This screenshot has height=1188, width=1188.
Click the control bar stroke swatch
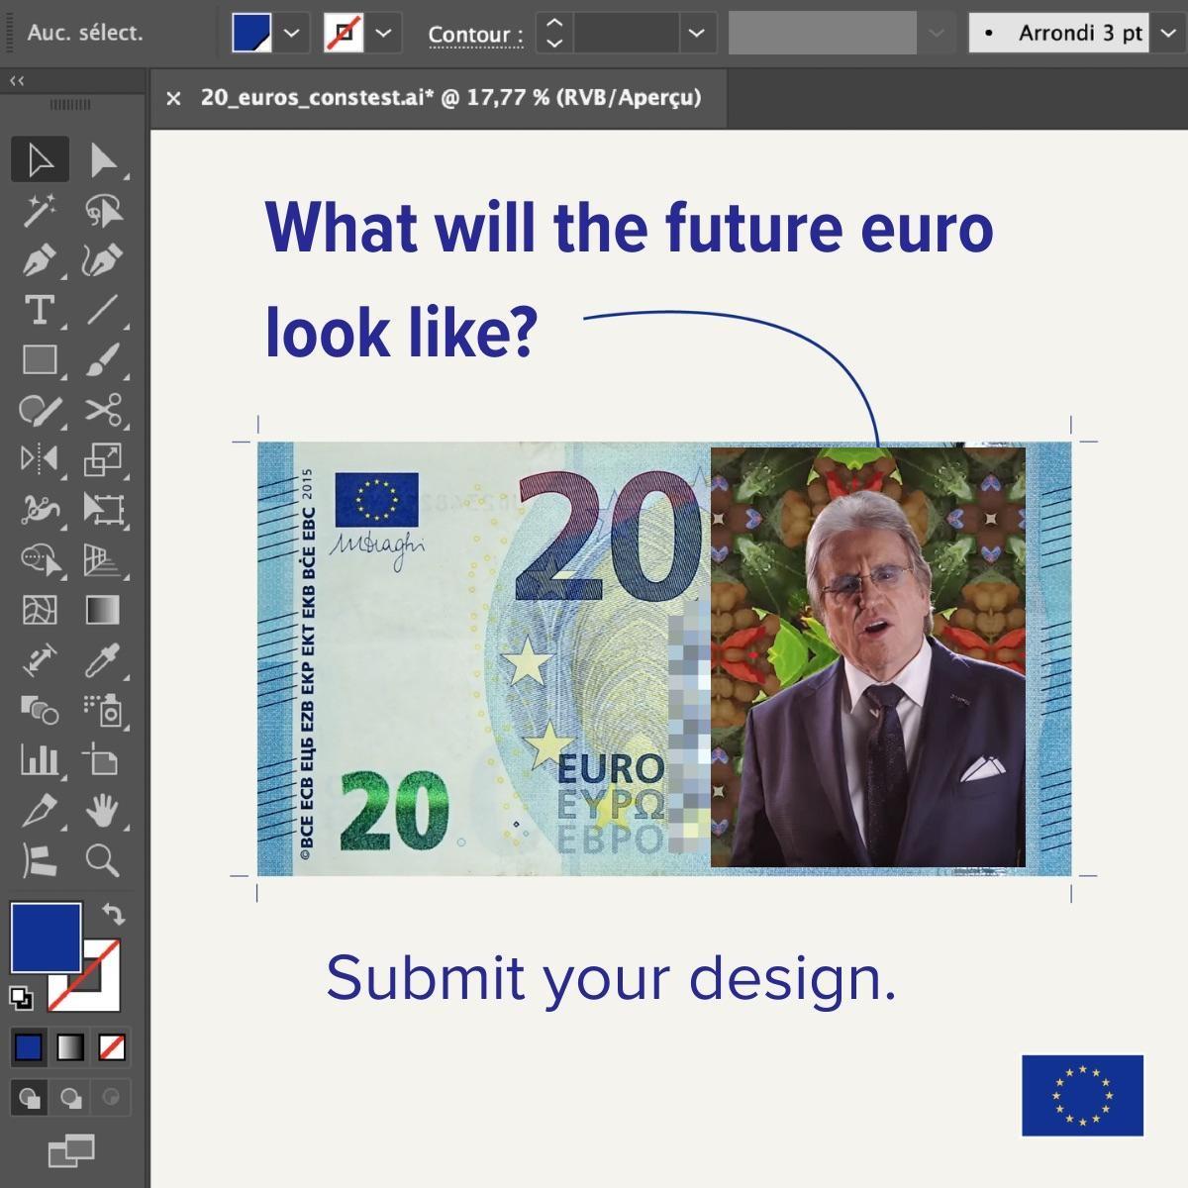click(x=344, y=34)
